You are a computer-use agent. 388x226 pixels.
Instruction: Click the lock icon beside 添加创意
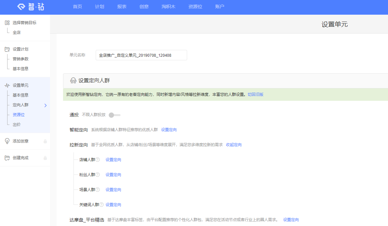point(45,141)
